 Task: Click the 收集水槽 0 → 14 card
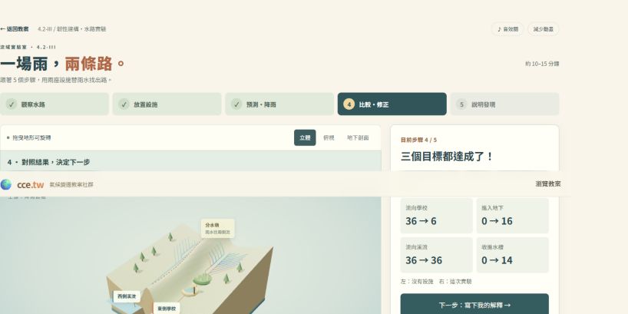tap(513, 255)
